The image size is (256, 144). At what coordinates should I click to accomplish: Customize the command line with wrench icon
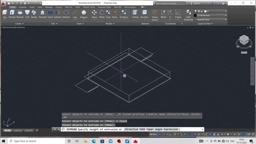59,129
